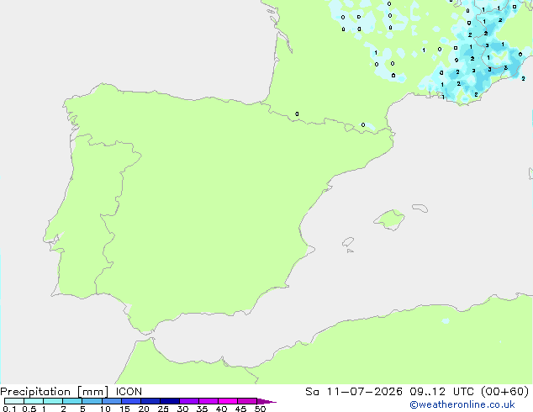Screen dimensions: 533x412
Task: Pick the 20–25 mm legend swatch
Action: click(x=150, y=401)
